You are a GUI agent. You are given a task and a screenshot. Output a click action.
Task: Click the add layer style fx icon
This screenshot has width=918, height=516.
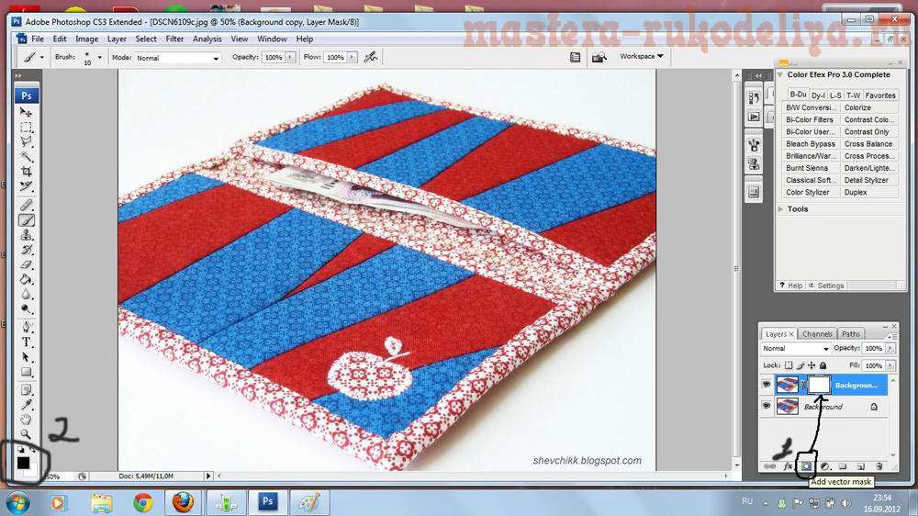point(788,466)
